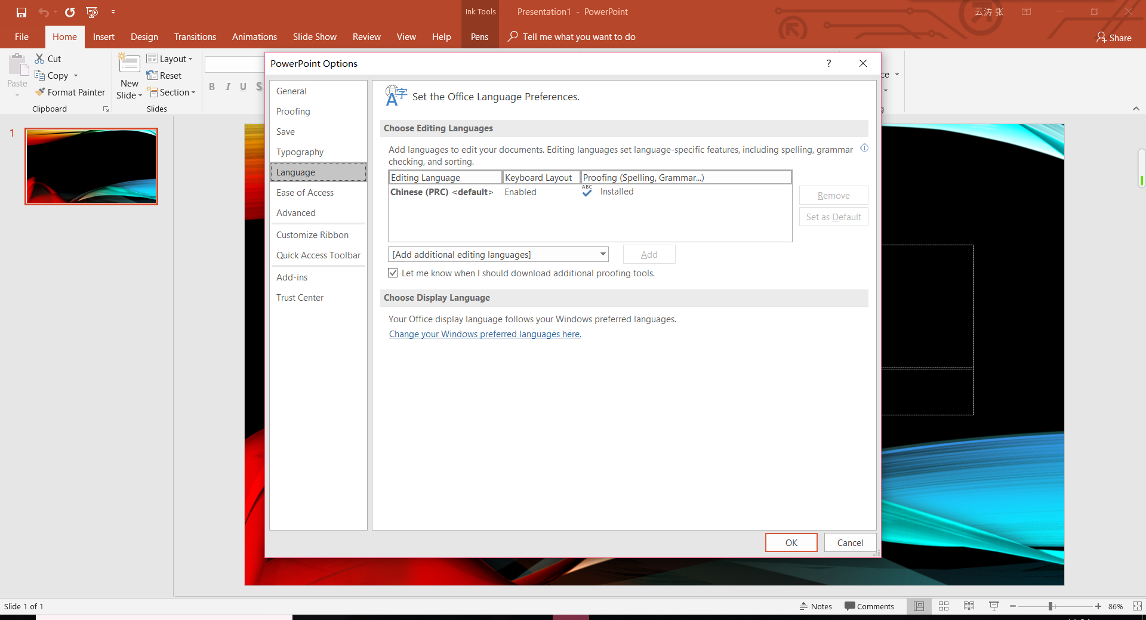Screen dimensions: 1146x620
Task: Click the New Slide icon
Action: click(129, 63)
